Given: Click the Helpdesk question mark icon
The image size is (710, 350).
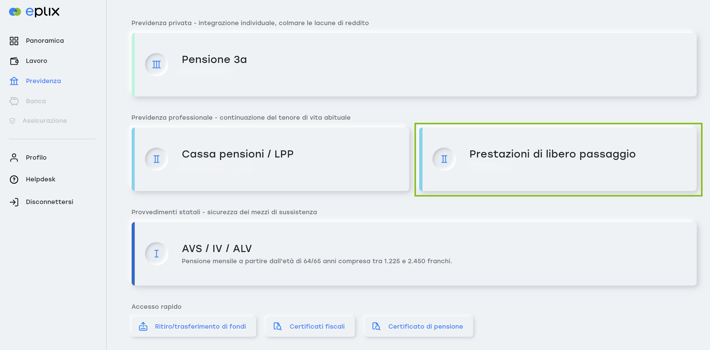Looking at the screenshot, I should [x=14, y=179].
